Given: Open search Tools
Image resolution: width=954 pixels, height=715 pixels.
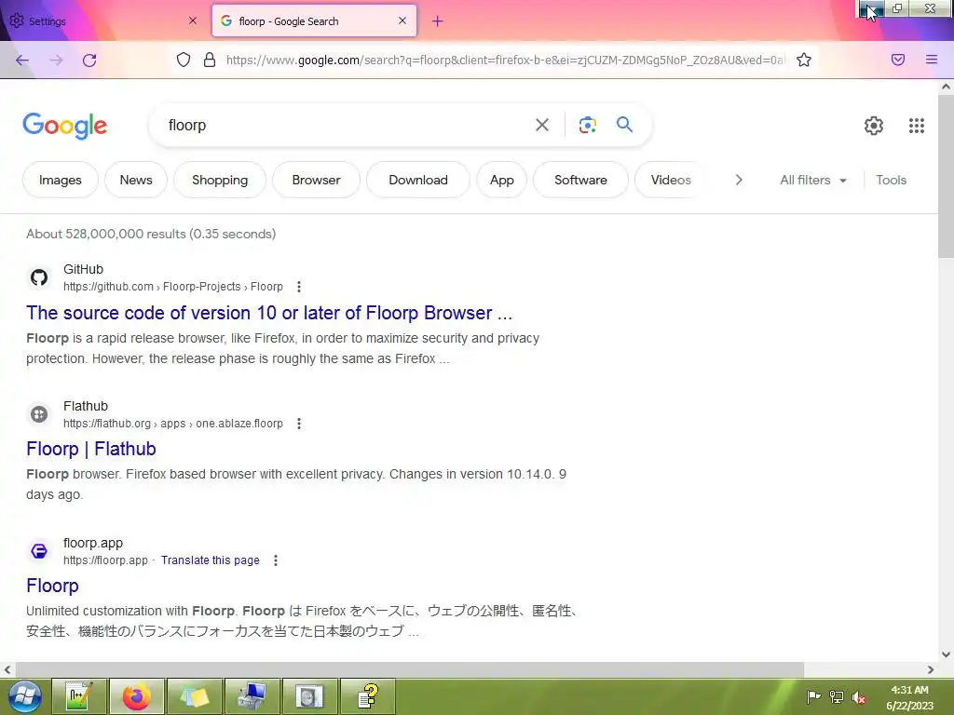Looking at the screenshot, I should click(x=891, y=180).
